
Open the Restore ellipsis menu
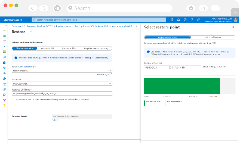(31, 32)
